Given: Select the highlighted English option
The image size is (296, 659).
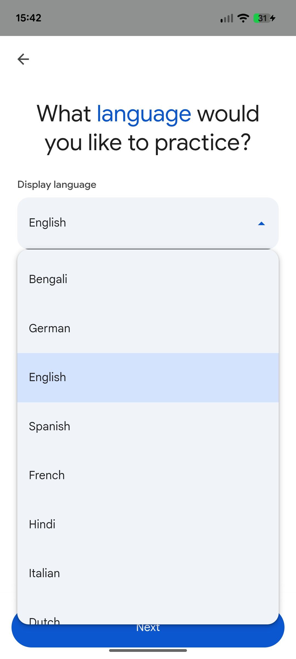Looking at the screenshot, I should (148, 378).
